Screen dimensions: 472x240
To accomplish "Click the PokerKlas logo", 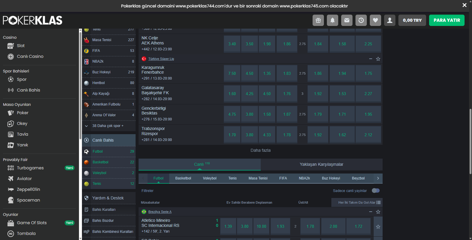I will point(32,20).
